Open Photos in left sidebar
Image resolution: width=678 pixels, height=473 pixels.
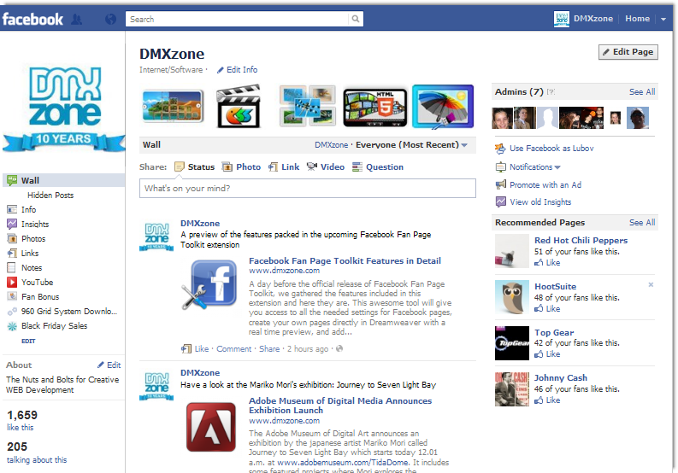point(27,238)
